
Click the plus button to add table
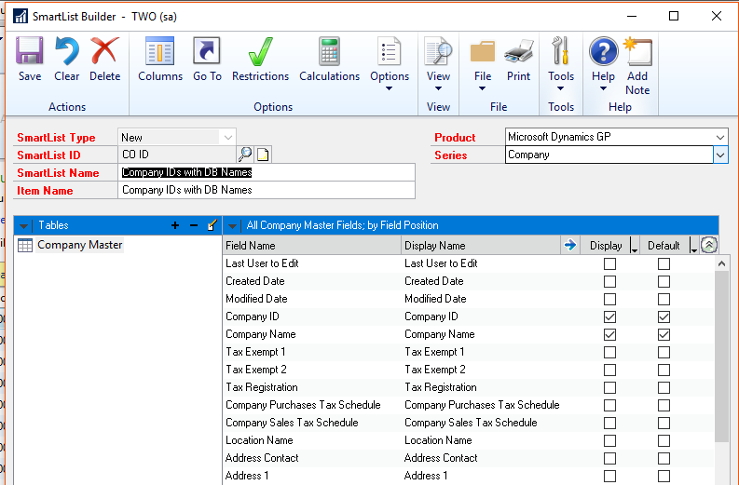pyautogui.click(x=175, y=225)
